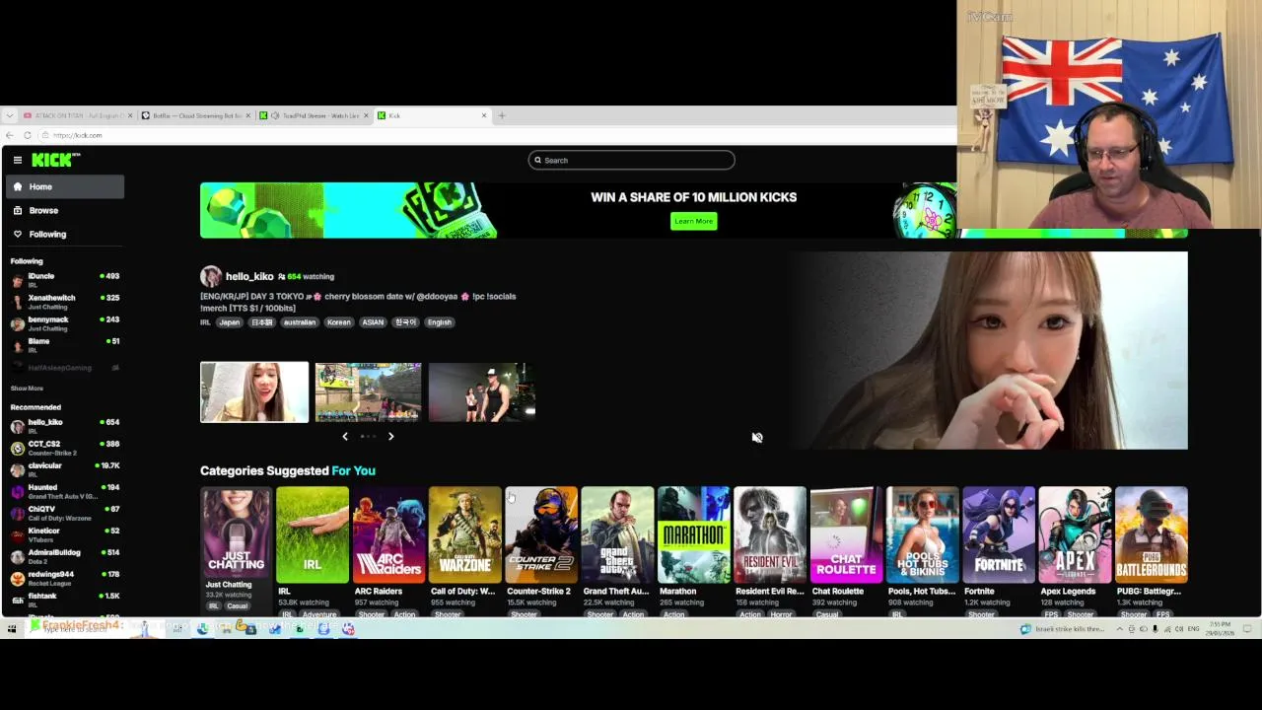The image size is (1262, 710).
Task: Go to previous featured streams
Action: (x=345, y=436)
